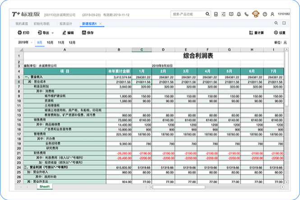This screenshot has height=200, width=300.
Task: Open the 2019年 year dropdown
Action: 25,42
